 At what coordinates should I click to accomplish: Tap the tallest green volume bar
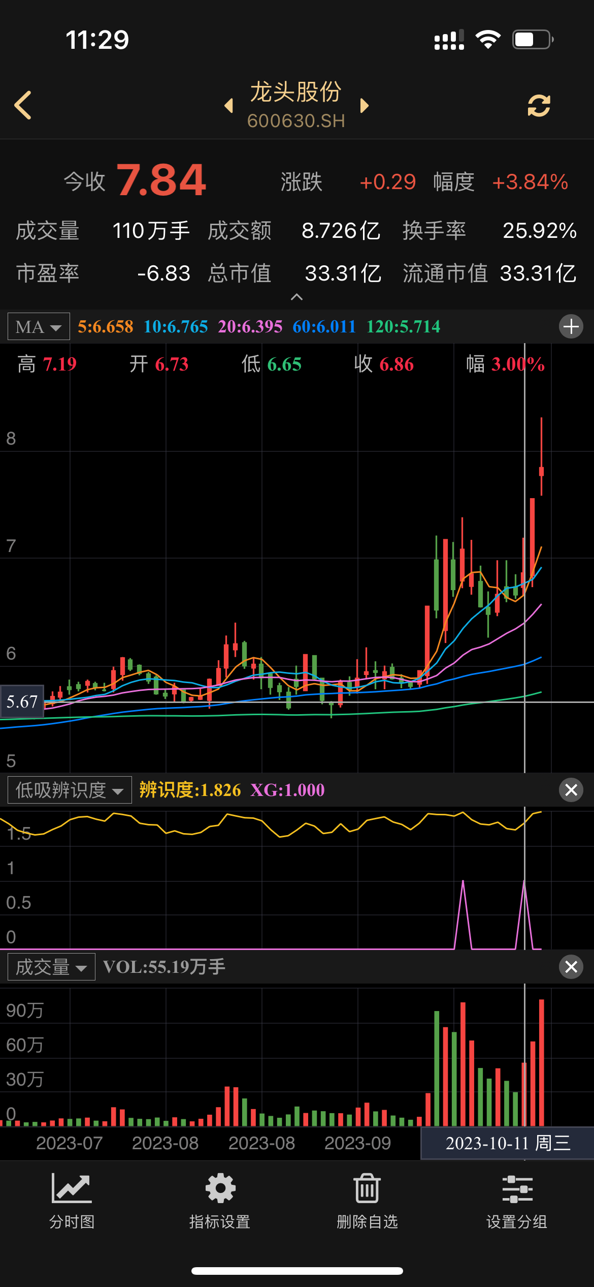(437, 1067)
